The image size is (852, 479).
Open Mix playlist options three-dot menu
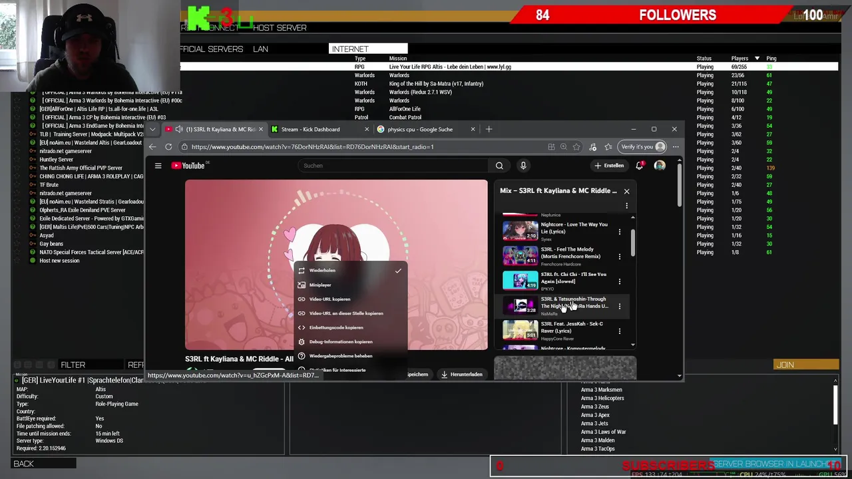pos(626,206)
